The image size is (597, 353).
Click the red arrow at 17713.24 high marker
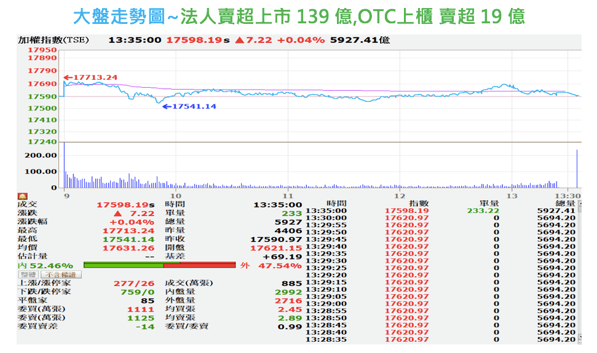point(68,77)
